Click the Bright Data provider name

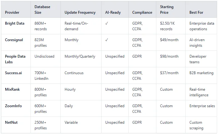[15, 23]
